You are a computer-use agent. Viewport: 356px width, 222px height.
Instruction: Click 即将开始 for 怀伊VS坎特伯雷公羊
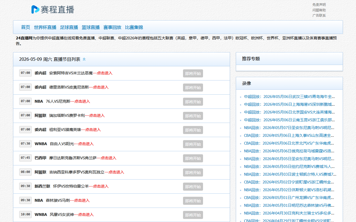193,187
